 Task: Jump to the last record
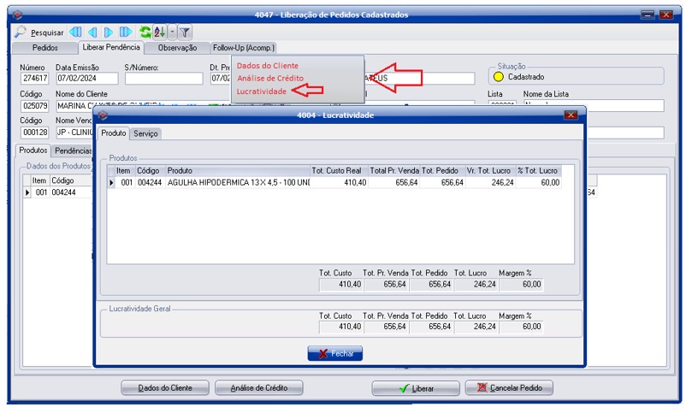click(126, 32)
